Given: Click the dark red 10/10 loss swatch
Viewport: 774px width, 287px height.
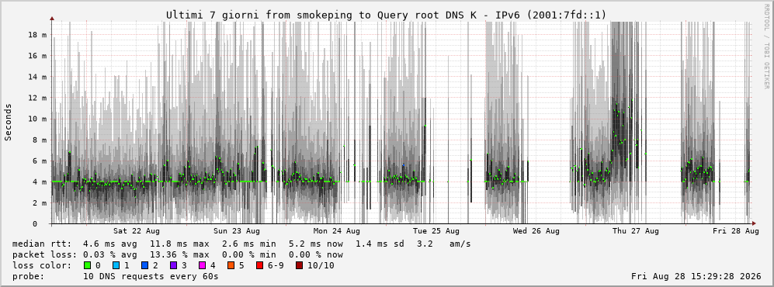Looking at the screenshot, I should point(300,266).
